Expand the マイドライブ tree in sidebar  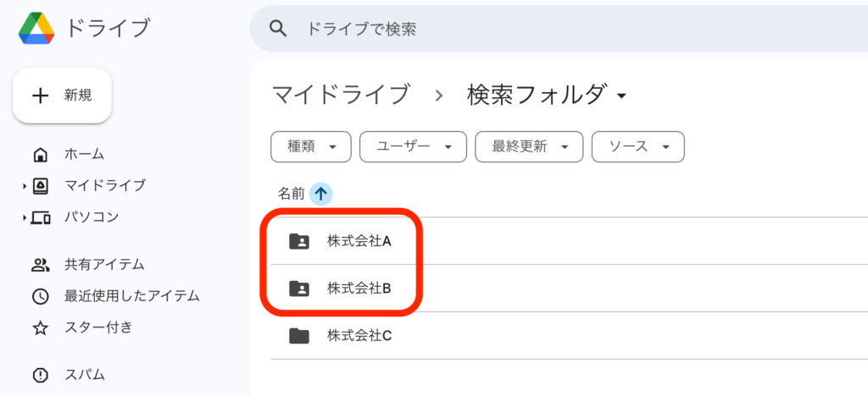(25, 185)
